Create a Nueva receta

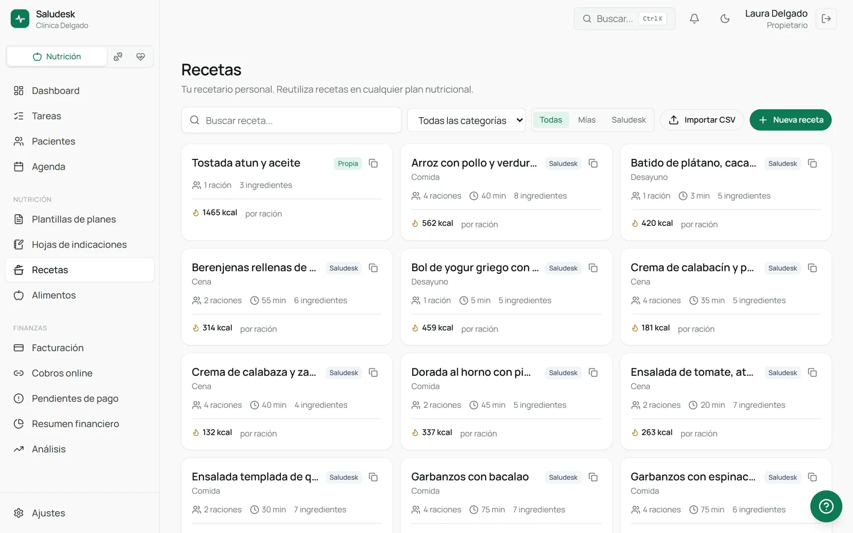click(x=791, y=120)
